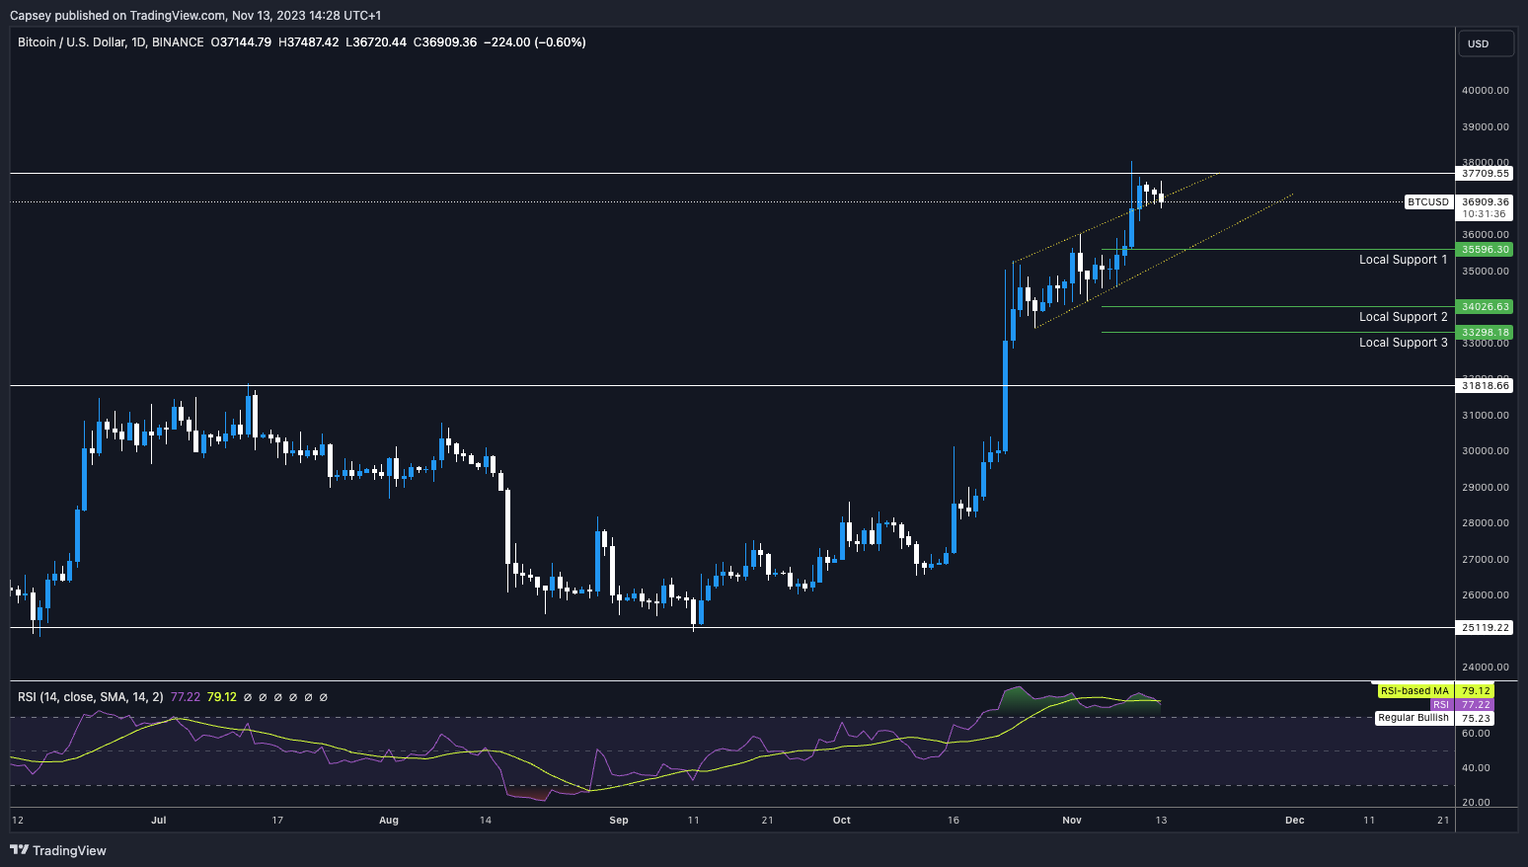
Task: Toggle the fourth slashed-circle plot visibility
Action: click(292, 697)
